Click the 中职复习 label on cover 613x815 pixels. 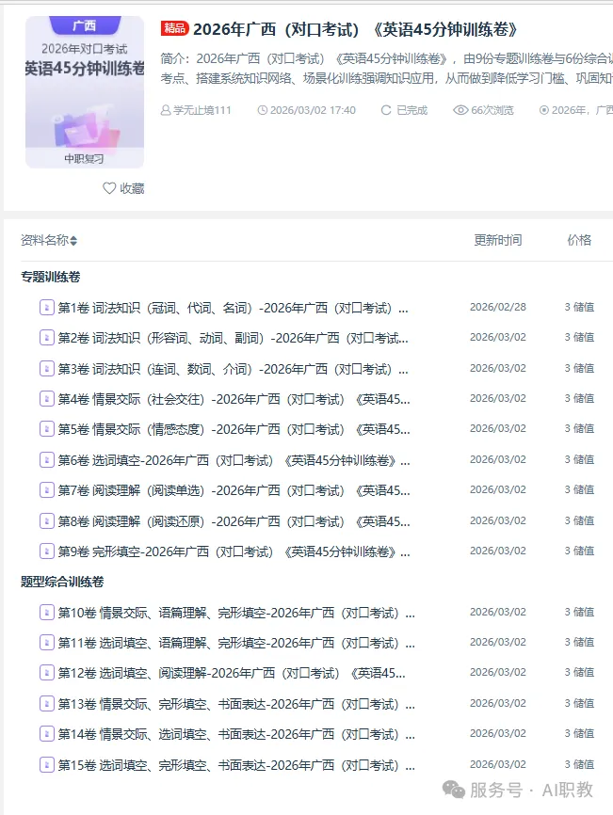click(x=84, y=158)
